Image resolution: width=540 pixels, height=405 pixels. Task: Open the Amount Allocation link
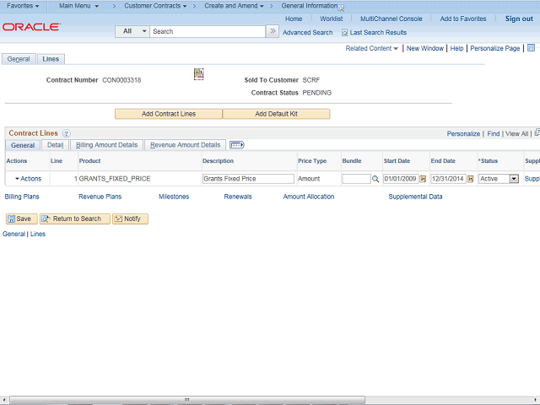(x=309, y=197)
